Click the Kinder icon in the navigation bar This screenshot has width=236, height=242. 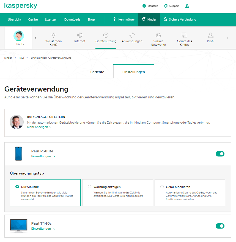click(144, 19)
